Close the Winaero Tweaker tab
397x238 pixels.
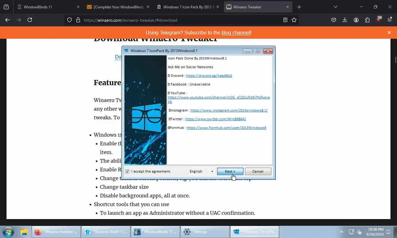pos(288,7)
